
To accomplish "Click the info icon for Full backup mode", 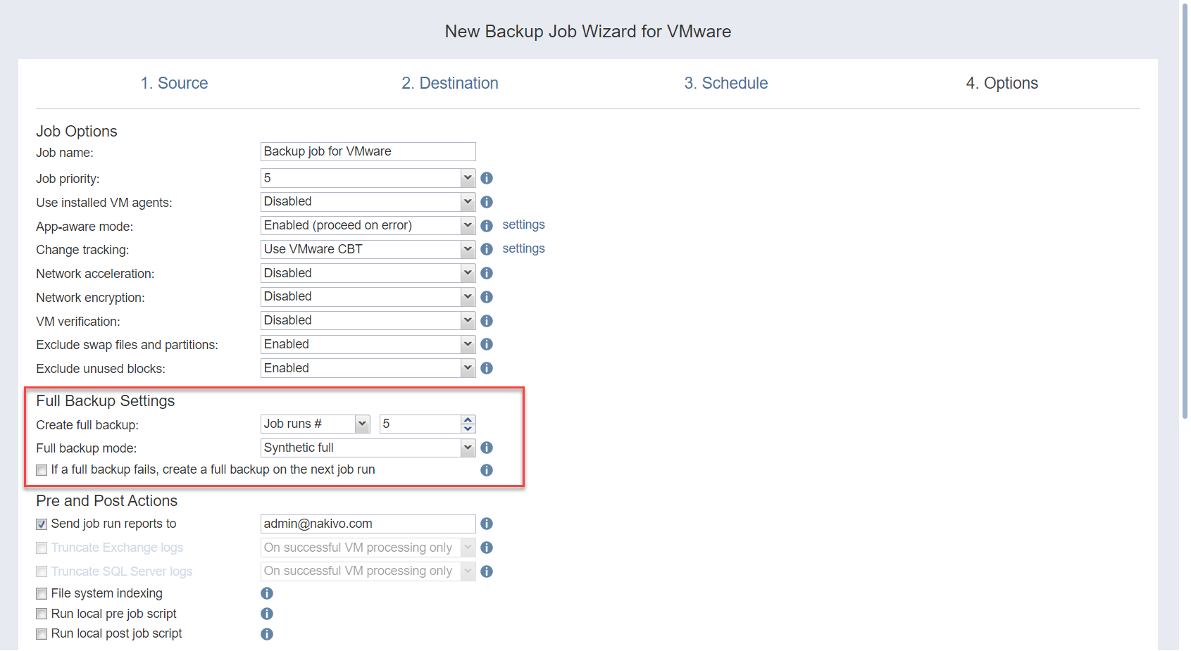I will tap(487, 448).
